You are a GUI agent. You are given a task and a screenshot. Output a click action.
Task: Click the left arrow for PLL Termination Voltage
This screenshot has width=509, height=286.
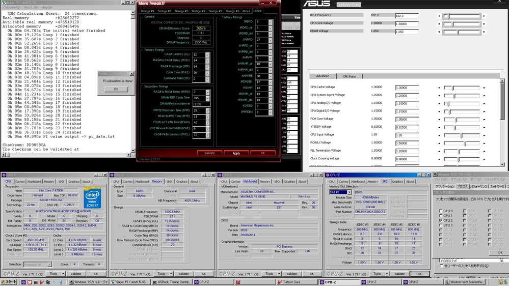click(x=439, y=151)
